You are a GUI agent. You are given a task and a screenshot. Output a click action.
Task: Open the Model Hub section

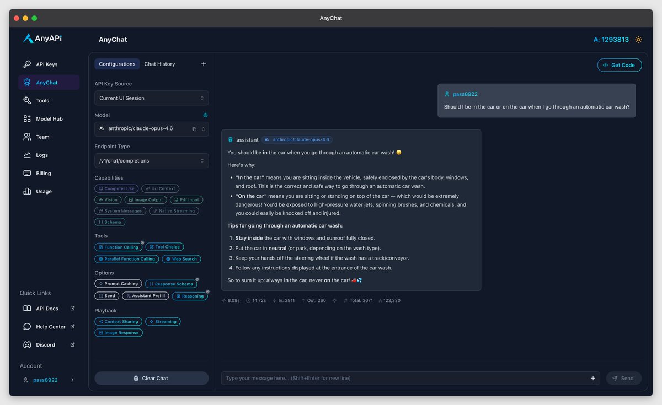tap(49, 119)
